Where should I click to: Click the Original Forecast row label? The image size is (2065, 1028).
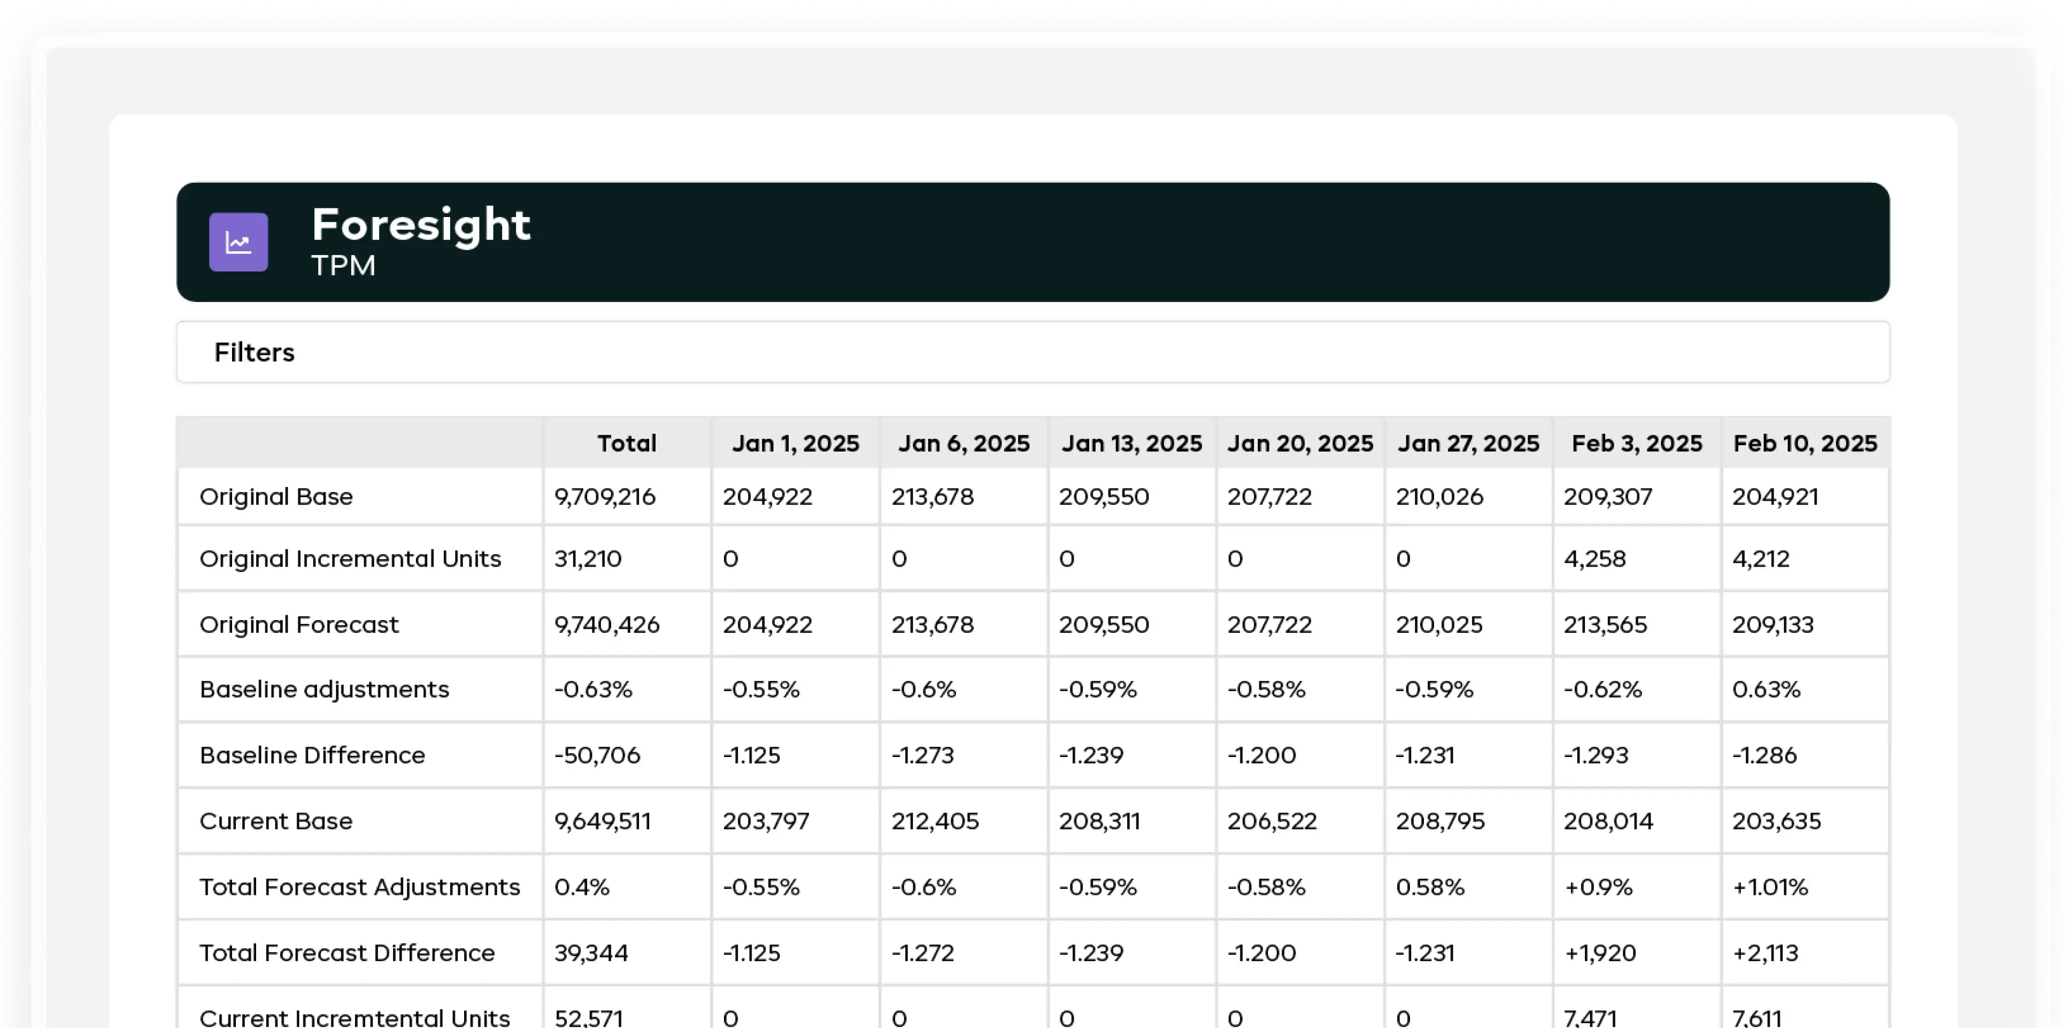299,624
